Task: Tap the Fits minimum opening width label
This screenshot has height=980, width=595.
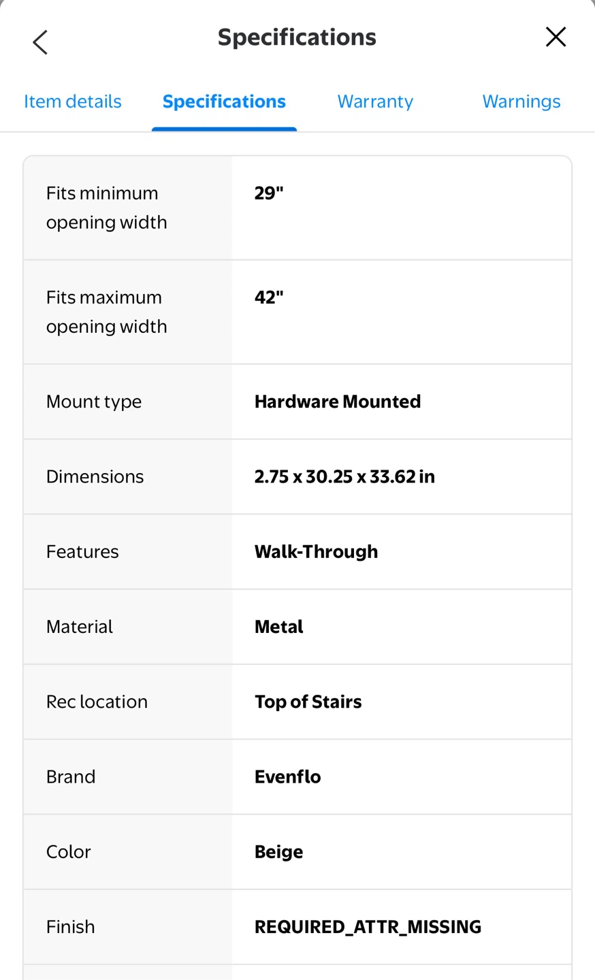Action: [107, 208]
